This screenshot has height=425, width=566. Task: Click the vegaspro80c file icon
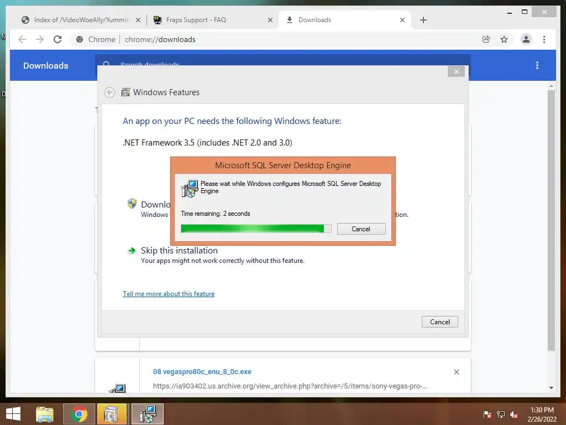click(118, 388)
